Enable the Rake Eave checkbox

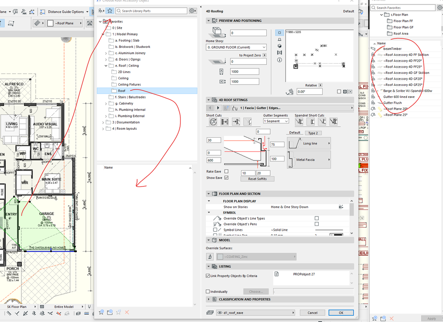tap(226, 171)
